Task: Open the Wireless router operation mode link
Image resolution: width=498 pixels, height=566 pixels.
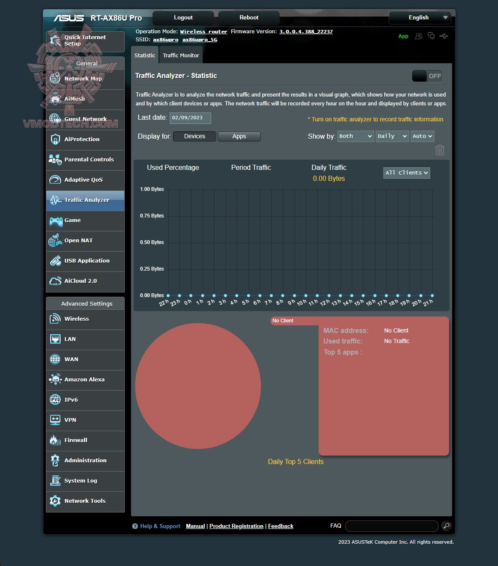Action: 203,32
